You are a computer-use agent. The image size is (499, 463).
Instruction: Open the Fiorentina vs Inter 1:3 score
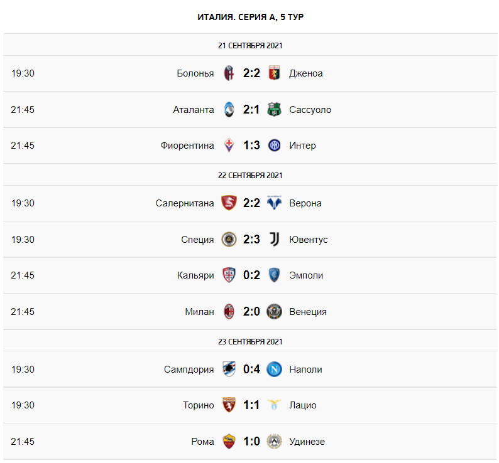click(x=251, y=146)
